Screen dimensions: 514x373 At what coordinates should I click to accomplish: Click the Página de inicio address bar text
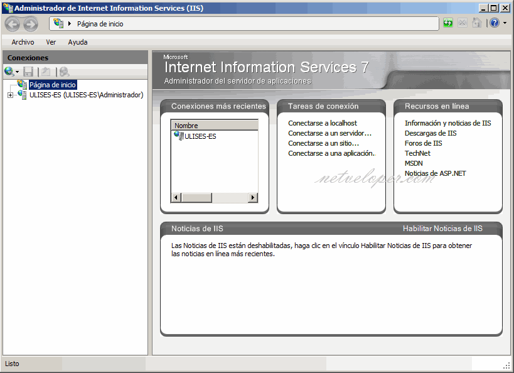coord(100,24)
